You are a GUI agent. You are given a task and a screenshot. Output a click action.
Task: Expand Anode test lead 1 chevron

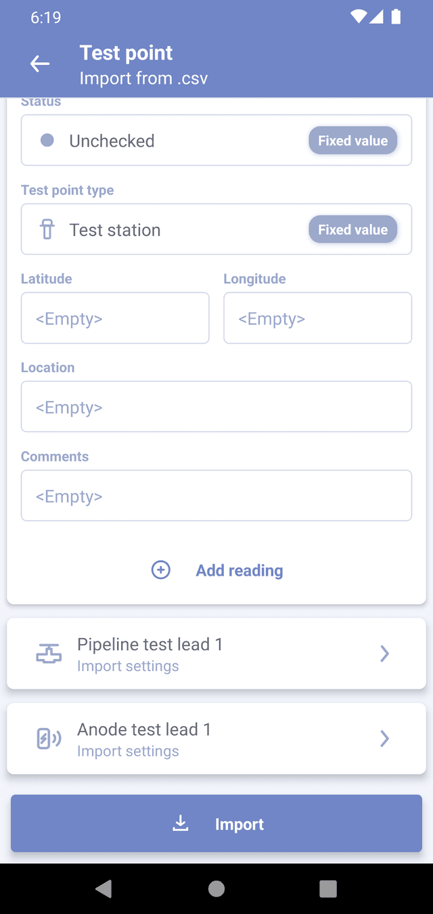point(384,738)
